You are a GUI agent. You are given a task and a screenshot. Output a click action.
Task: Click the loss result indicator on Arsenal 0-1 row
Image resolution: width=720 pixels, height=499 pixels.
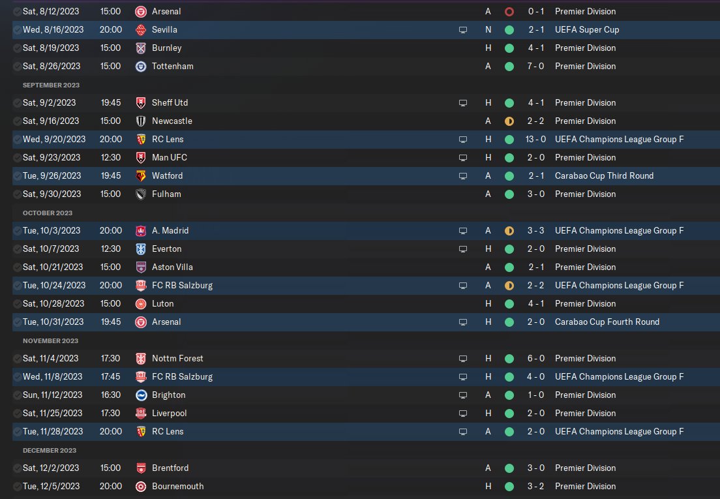[509, 12]
